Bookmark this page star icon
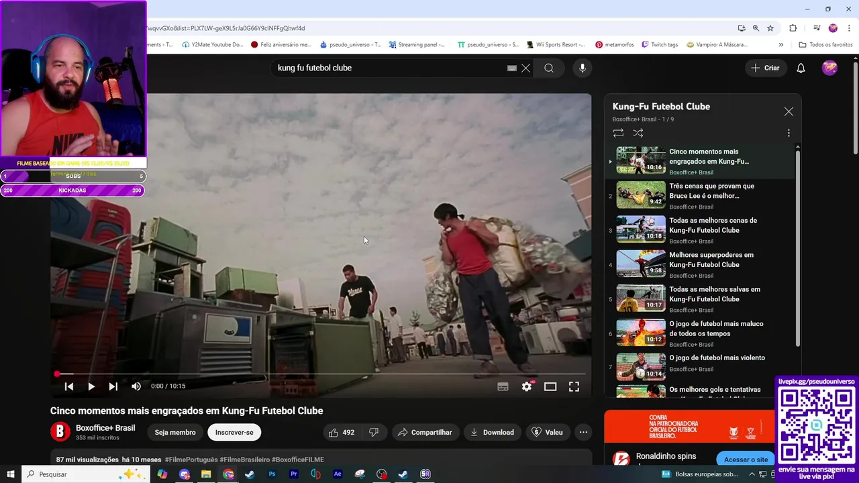Image resolution: width=859 pixels, height=483 pixels. [x=770, y=28]
